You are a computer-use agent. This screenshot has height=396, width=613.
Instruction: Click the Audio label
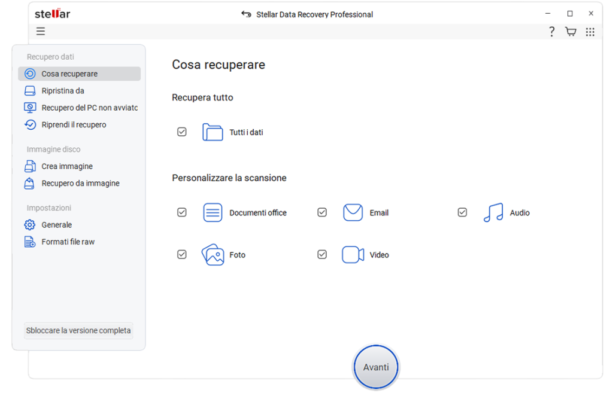click(520, 213)
